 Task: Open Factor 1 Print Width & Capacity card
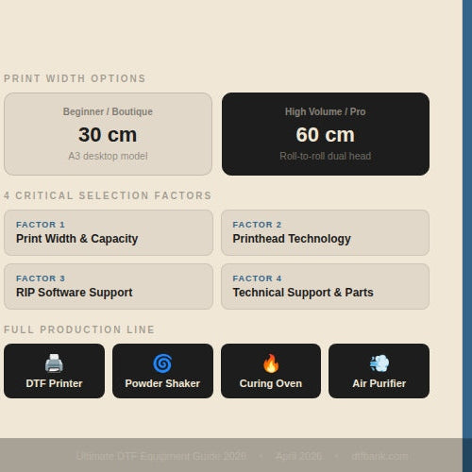[x=109, y=232]
